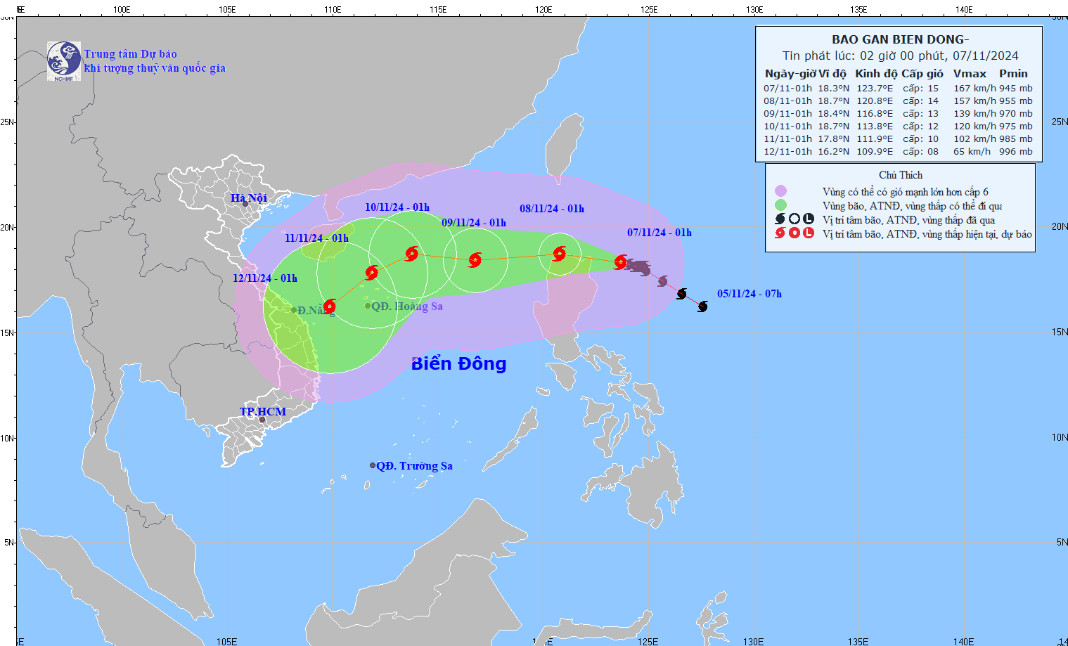1068x646 pixels.
Task: Click the 'Ngày-giờ' column header
Action: 790,74
